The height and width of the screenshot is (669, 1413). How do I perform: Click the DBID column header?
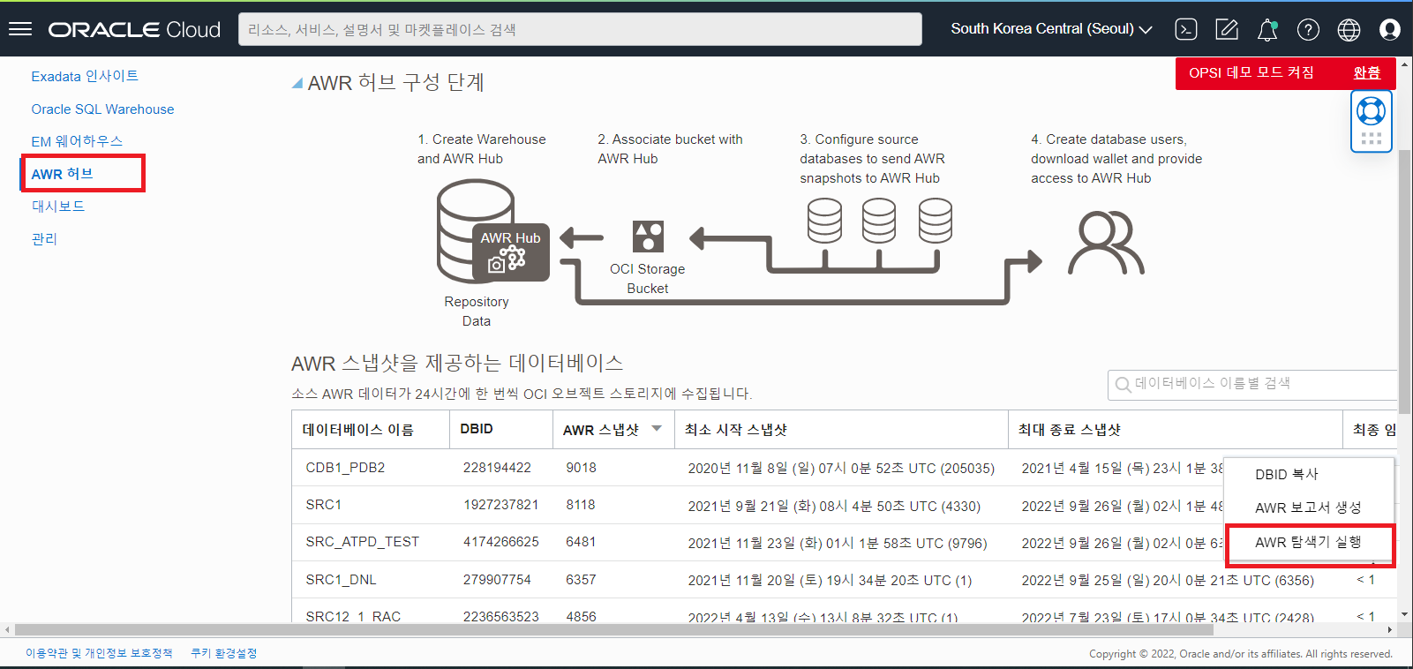pyautogui.click(x=477, y=429)
